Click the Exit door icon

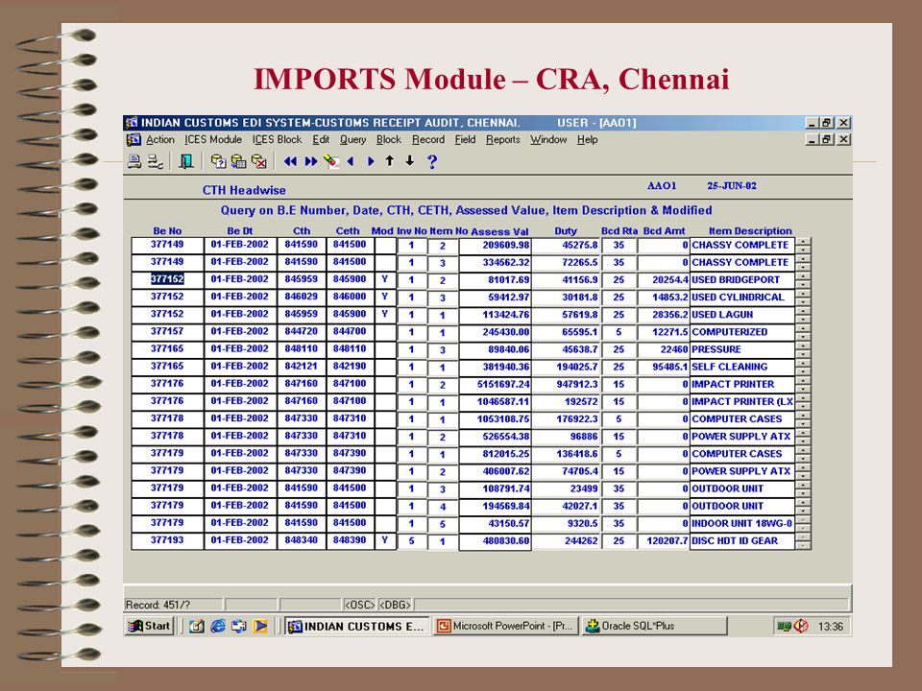tap(186, 161)
